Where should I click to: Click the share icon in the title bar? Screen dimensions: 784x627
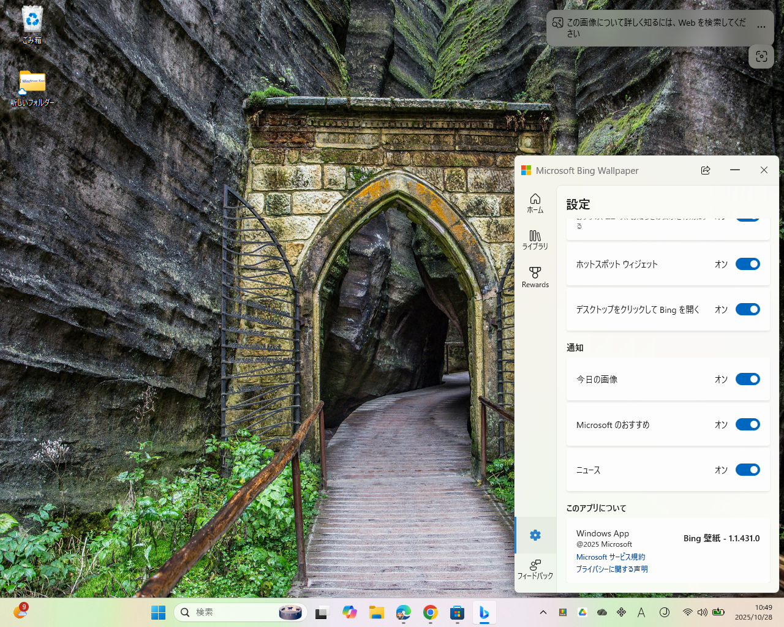706,170
